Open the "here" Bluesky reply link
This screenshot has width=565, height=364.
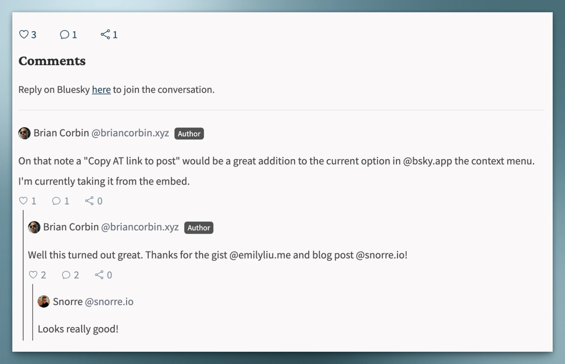click(x=101, y=90)
